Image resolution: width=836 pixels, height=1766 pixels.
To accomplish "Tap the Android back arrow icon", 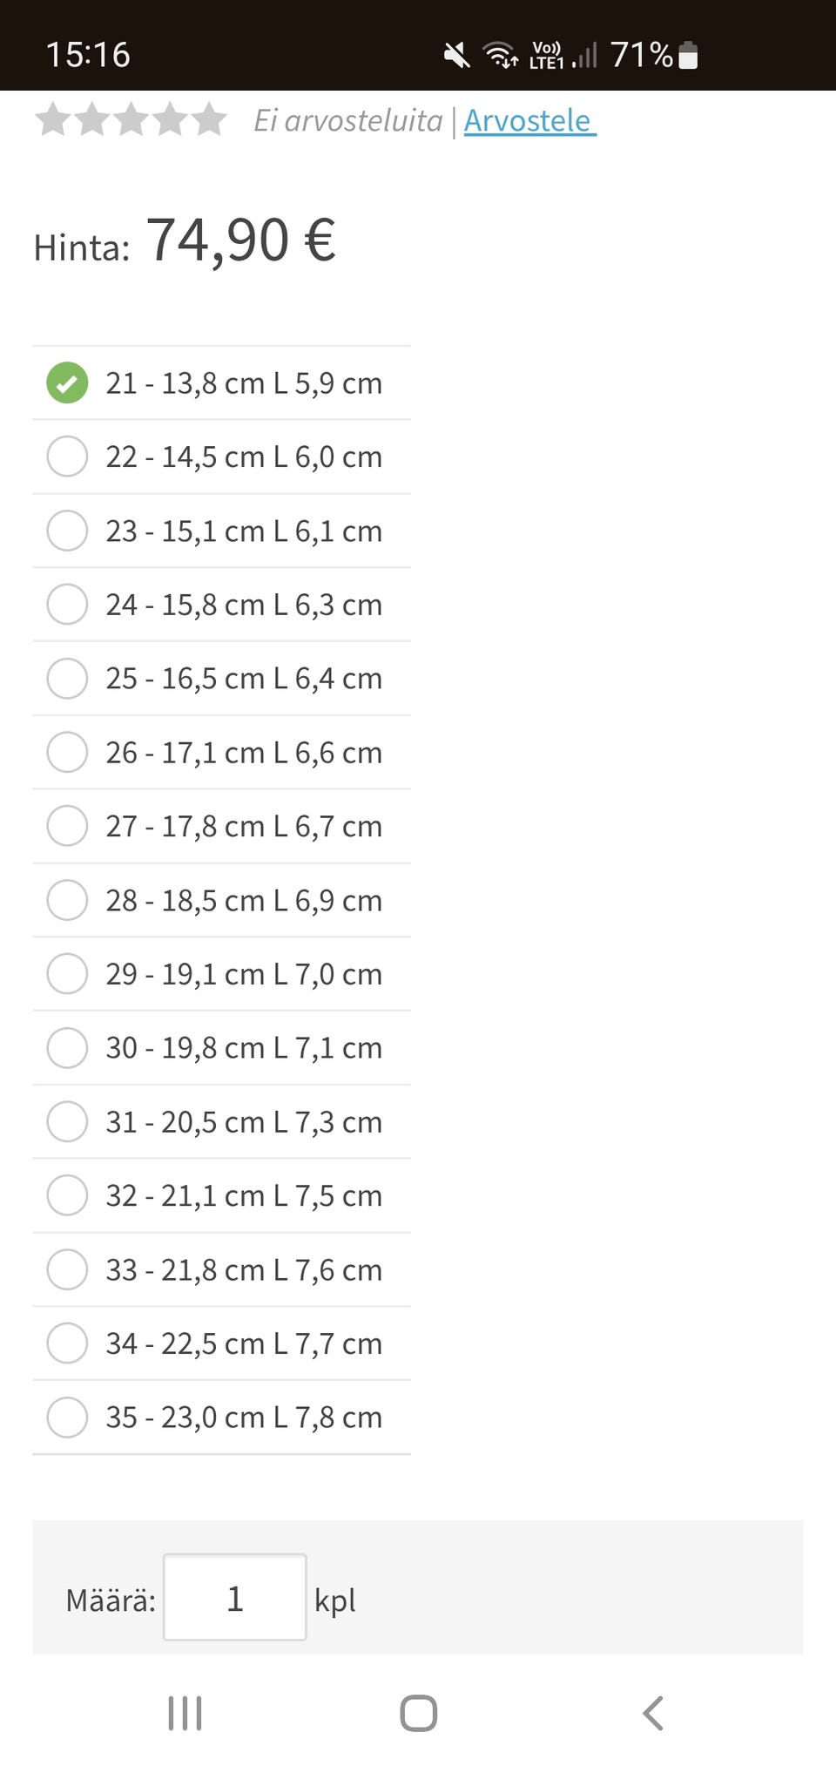I will 653,1713.
